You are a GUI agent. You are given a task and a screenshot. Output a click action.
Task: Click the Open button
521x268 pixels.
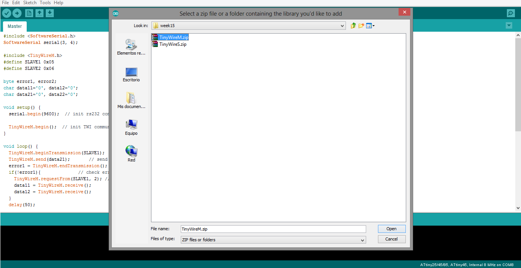click(392, 229)
